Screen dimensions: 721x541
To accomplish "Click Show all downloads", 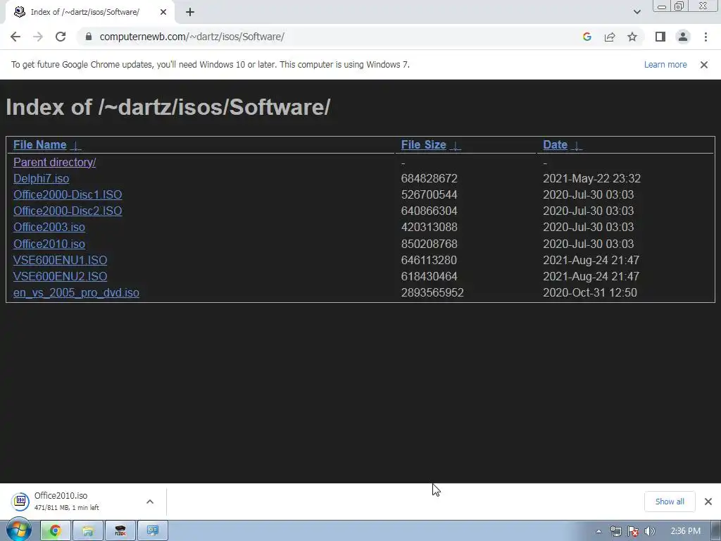I will (670, 502).
